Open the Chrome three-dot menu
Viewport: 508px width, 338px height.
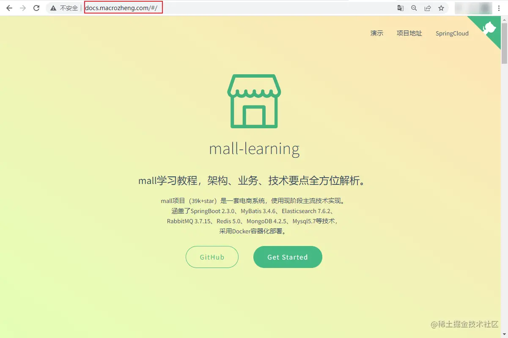500,8
